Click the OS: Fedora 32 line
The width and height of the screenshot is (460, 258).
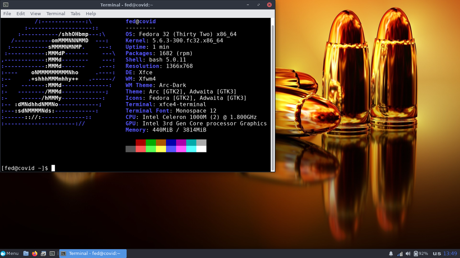pos(181,34)
